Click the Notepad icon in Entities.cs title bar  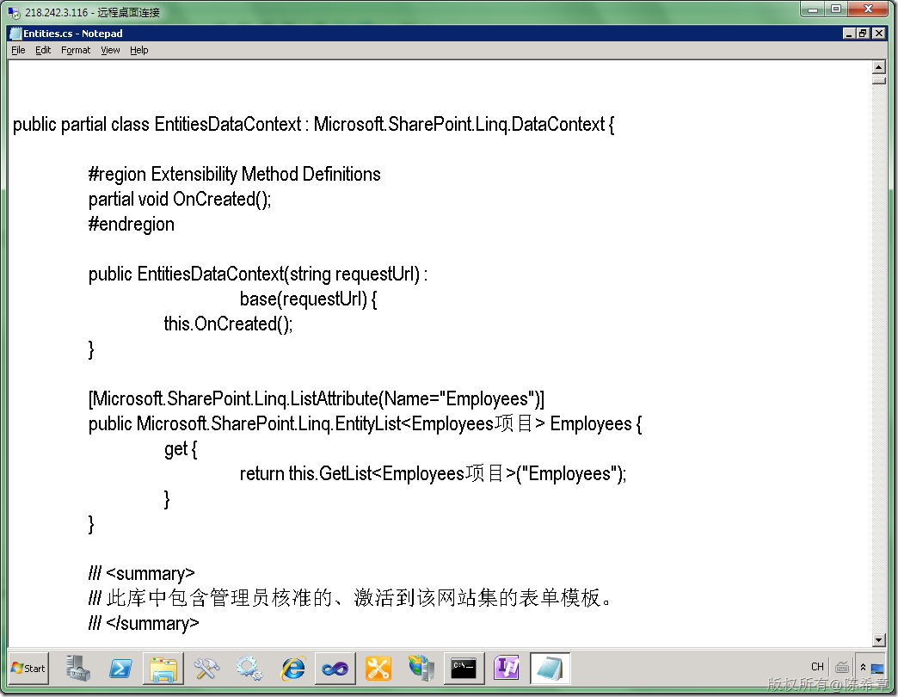tap(15, 34)
